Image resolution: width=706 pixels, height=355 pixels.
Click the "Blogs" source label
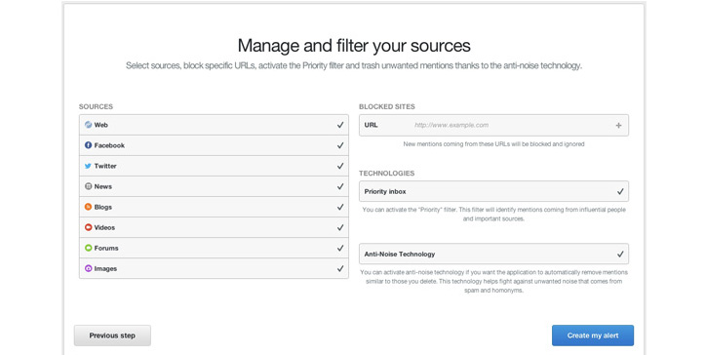coord(103,207)
